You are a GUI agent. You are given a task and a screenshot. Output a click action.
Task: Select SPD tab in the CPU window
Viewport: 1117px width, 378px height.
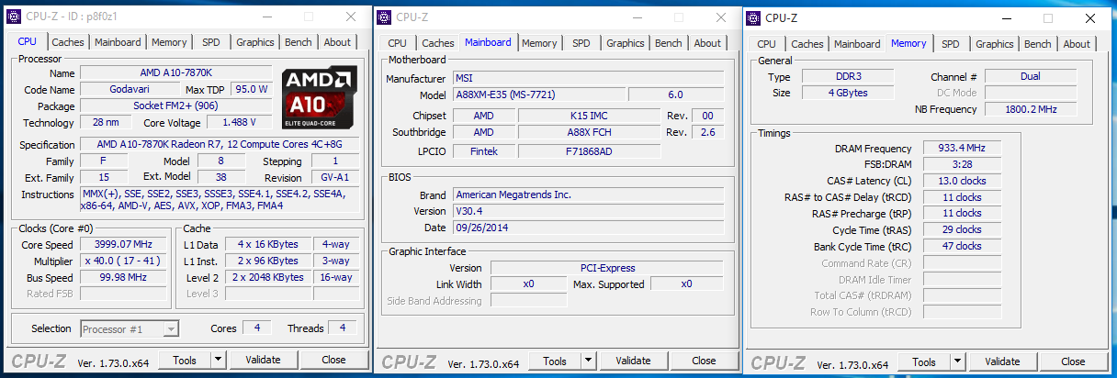[211, 42]
